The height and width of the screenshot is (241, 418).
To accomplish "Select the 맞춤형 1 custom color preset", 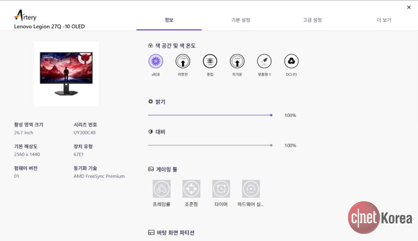I will [x=264, y=61].
